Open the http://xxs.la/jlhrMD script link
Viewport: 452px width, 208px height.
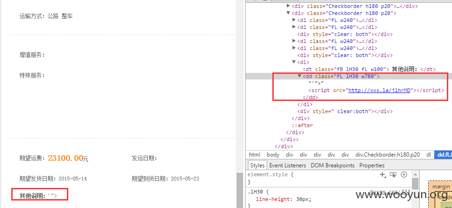pyautogui.click(x=379, y=90)
